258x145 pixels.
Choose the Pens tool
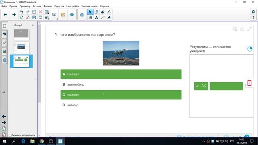[x=90, y=17]
